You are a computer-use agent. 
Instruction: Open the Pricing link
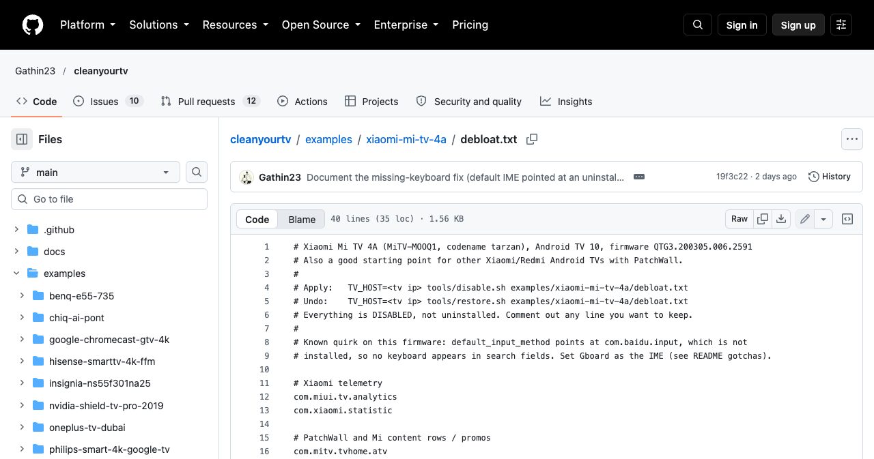pyautogui.click(x=470, y=25)
